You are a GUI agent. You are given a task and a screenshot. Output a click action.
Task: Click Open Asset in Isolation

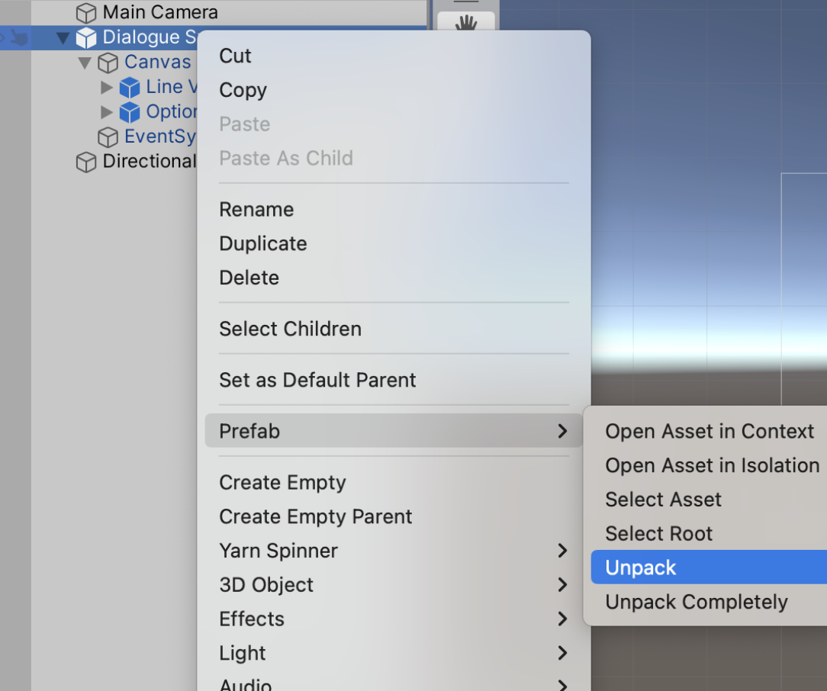[711, 465]
